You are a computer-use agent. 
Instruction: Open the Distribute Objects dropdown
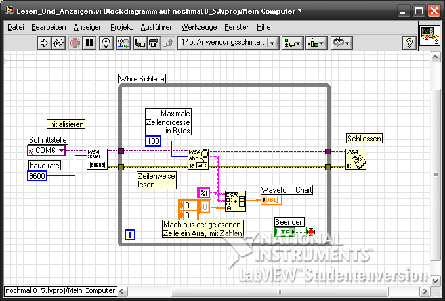pos(316,43)
